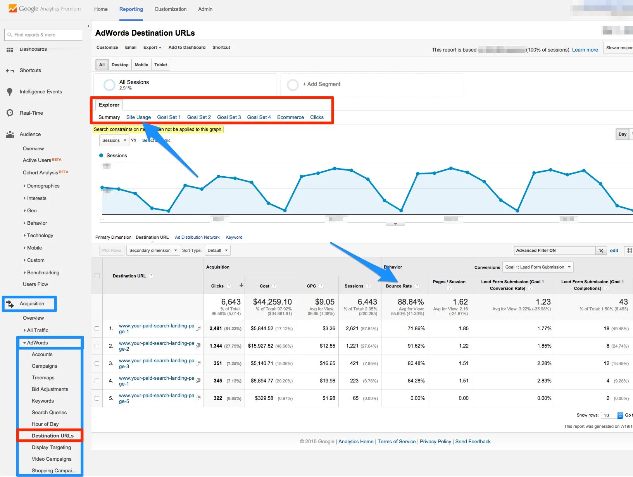
Task: Click help icon next to Clicks column
Action: coord(229,286)
